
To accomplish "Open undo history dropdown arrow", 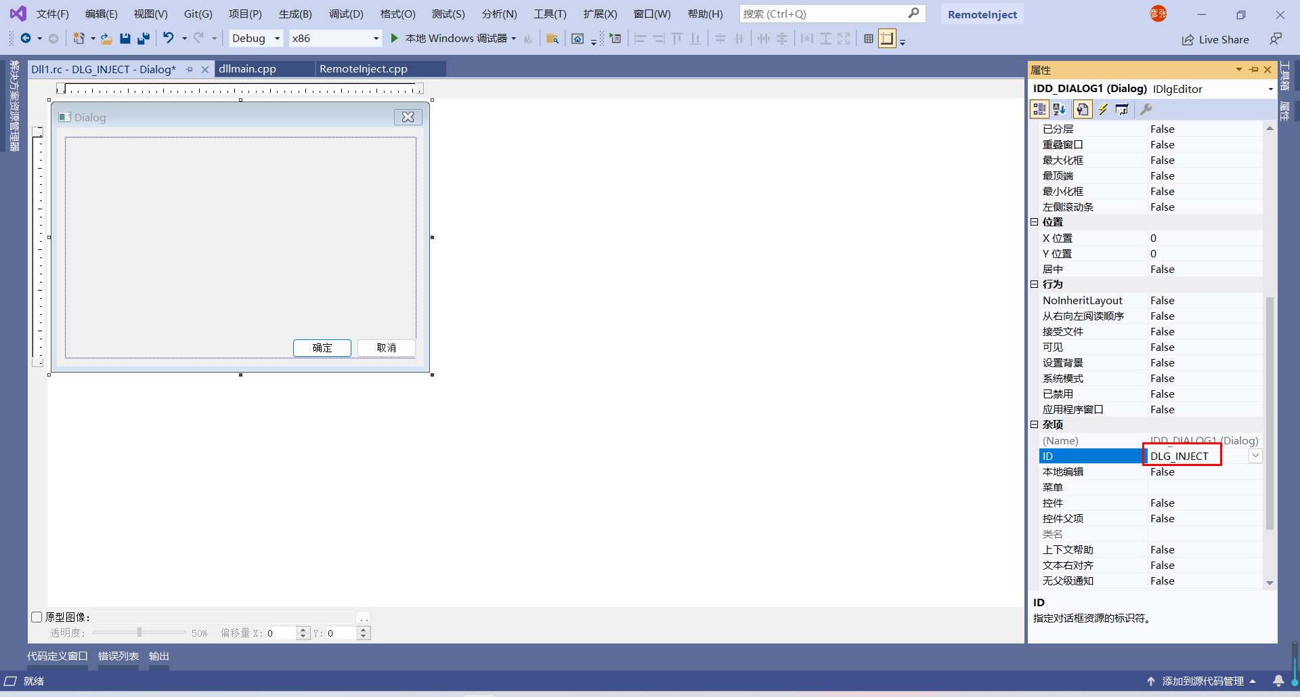I will tap(184, 39).
